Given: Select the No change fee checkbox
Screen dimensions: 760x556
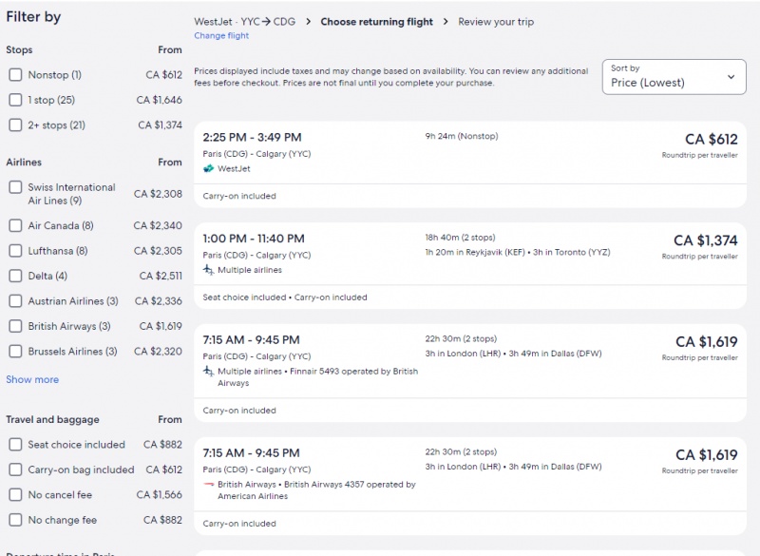Looking at the screenshot, I should (x=15, y=520).
